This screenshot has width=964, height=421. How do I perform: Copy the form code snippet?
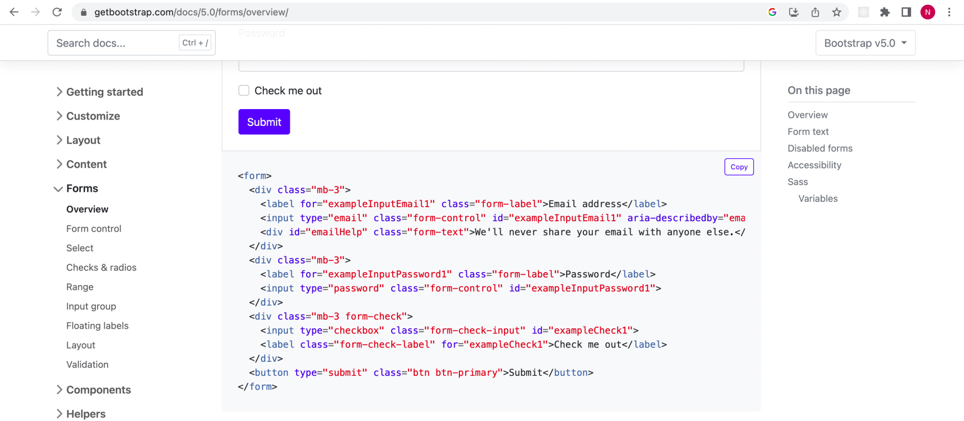[739, 167]
